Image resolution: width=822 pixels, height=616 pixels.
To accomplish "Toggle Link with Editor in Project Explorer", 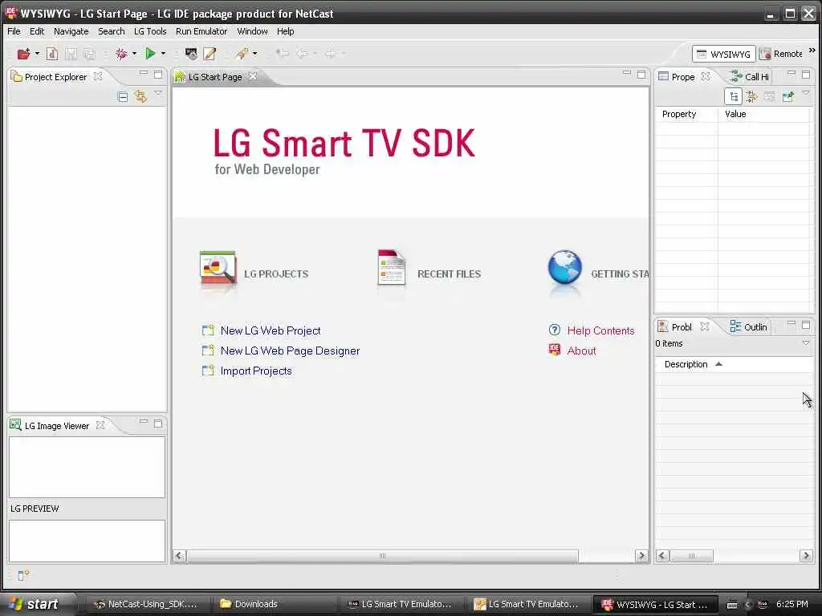I will 140,96.
